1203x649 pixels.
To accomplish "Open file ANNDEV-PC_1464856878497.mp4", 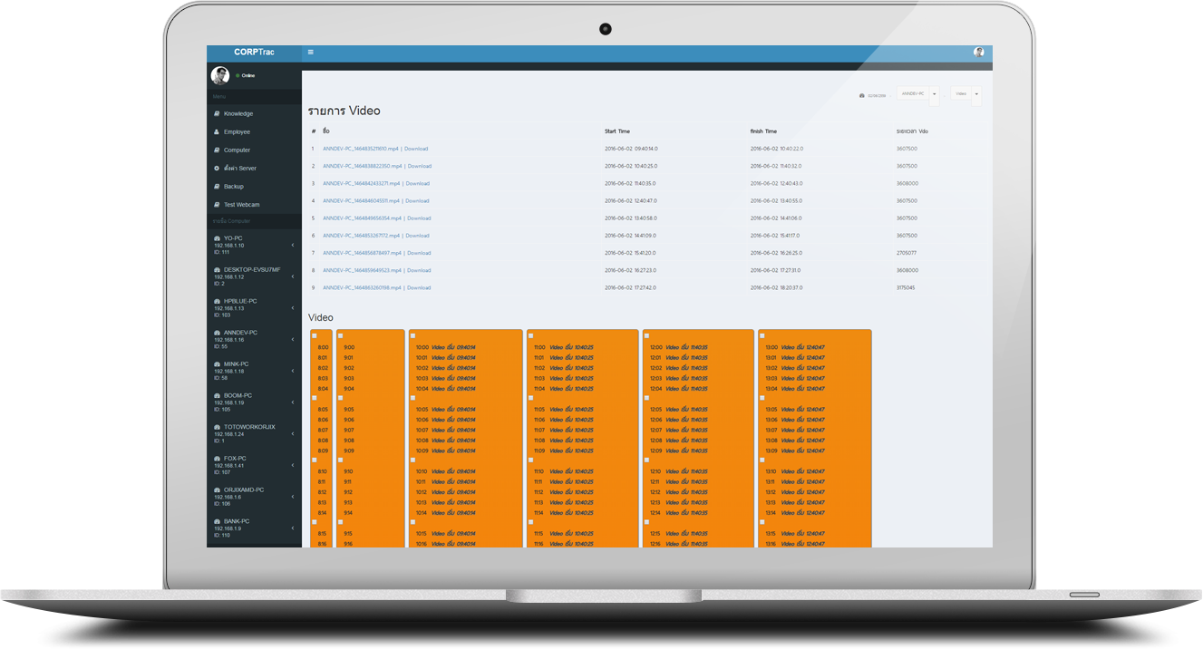I will click(362, 253).
